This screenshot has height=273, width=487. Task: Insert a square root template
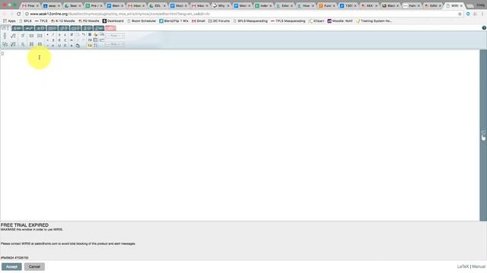point(14,36)
